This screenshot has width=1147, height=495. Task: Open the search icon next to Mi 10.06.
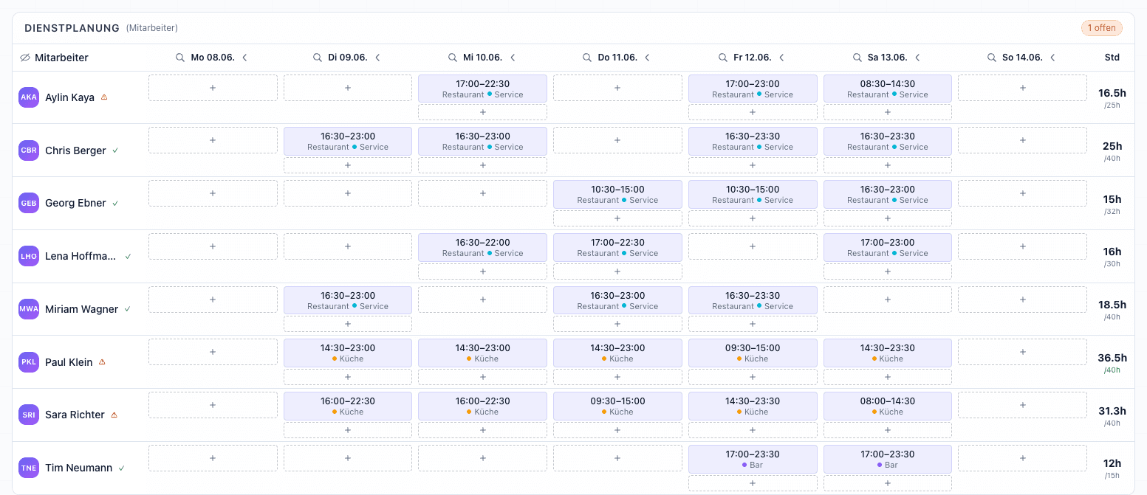(452, 58)
